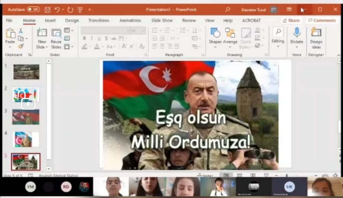
Task: Start dictation with the Dictate microphone
Action: tap(297, 32)
